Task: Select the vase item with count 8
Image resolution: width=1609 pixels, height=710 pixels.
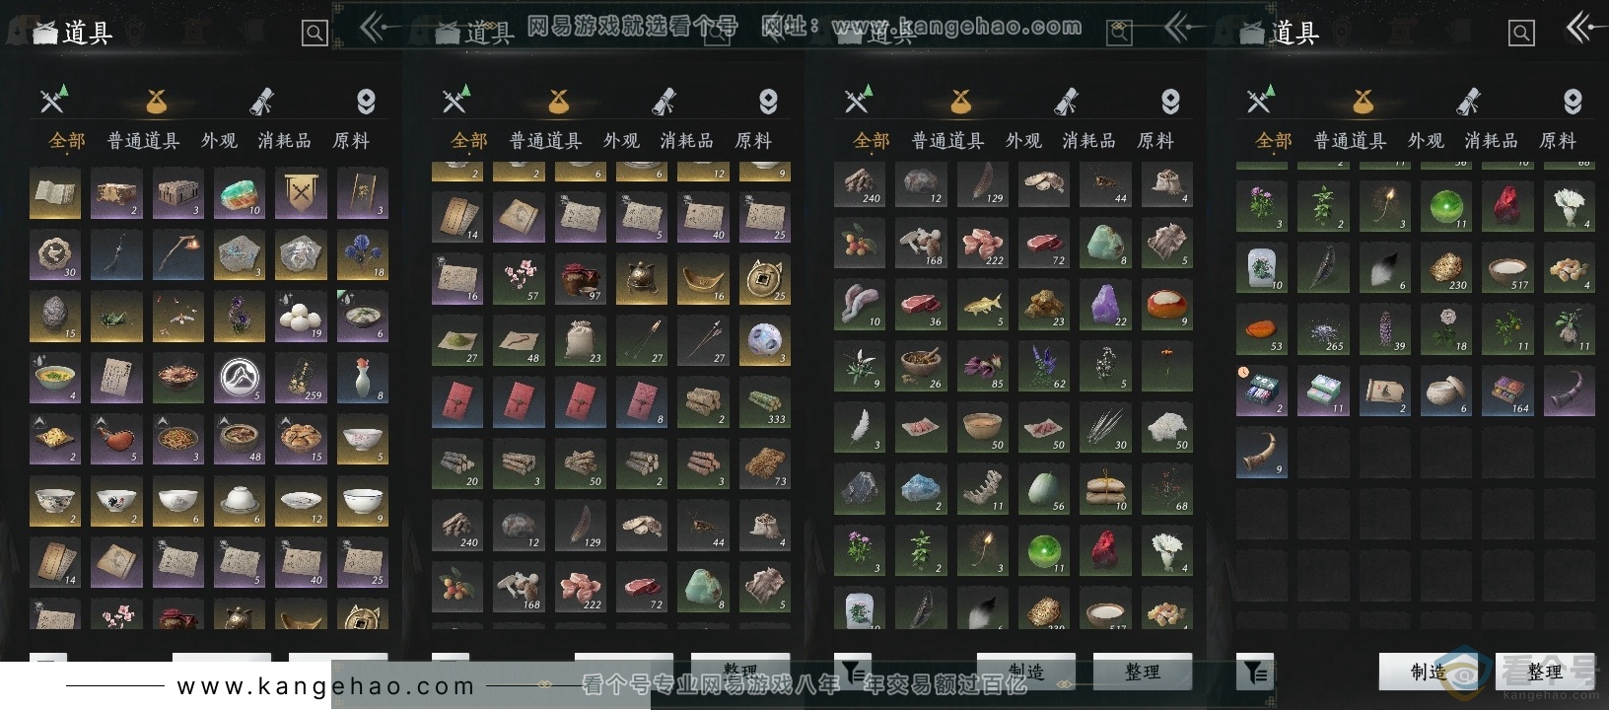Action: tap(363, 379)
